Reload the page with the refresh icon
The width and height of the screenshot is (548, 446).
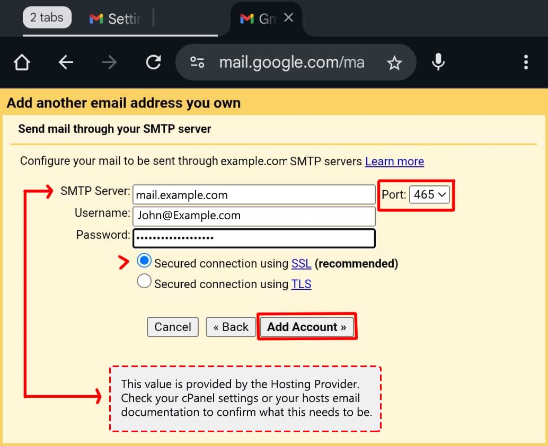pyautogui.click(x=153, y=63)
